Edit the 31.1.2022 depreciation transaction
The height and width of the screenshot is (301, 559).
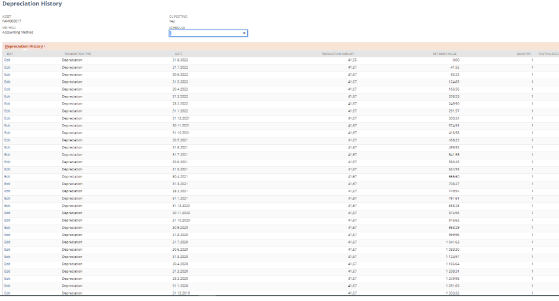pos(7,111)
